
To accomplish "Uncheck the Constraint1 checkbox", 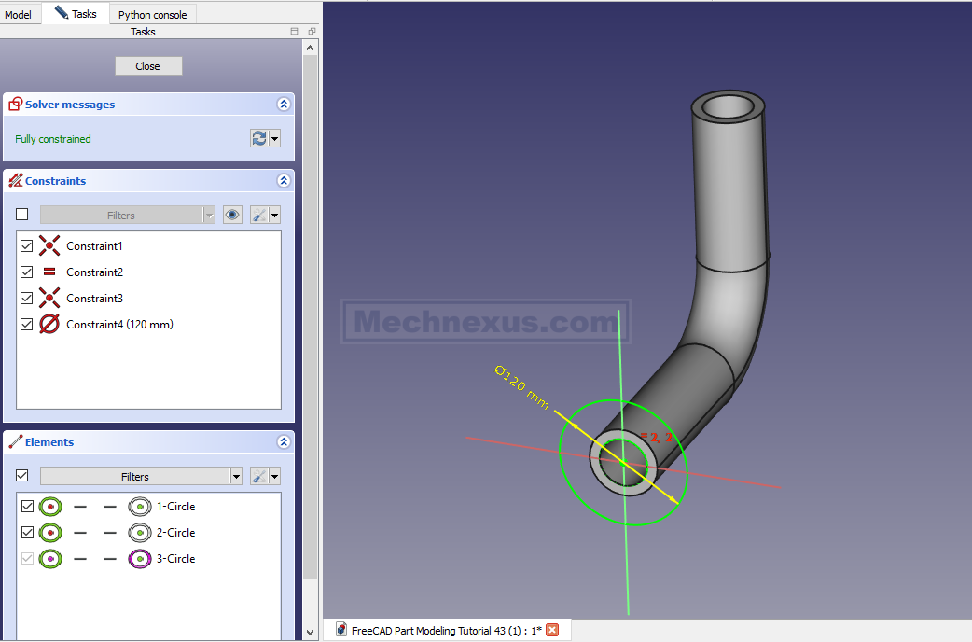I will pos(27,246).
